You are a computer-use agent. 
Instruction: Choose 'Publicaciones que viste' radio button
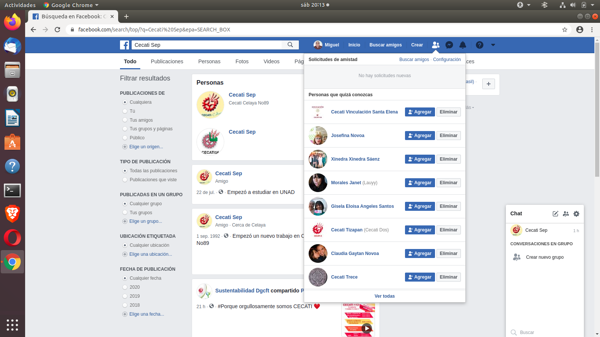tap(125, 180)
